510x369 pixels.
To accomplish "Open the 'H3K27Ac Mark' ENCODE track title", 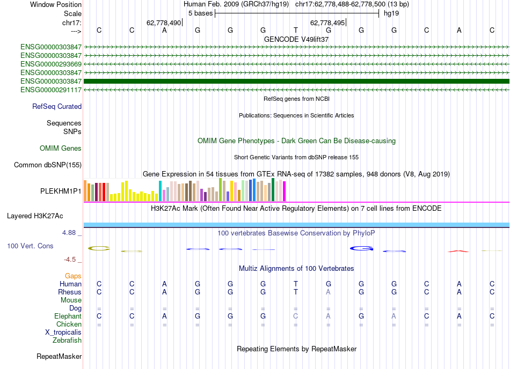I will pos(296,209).
